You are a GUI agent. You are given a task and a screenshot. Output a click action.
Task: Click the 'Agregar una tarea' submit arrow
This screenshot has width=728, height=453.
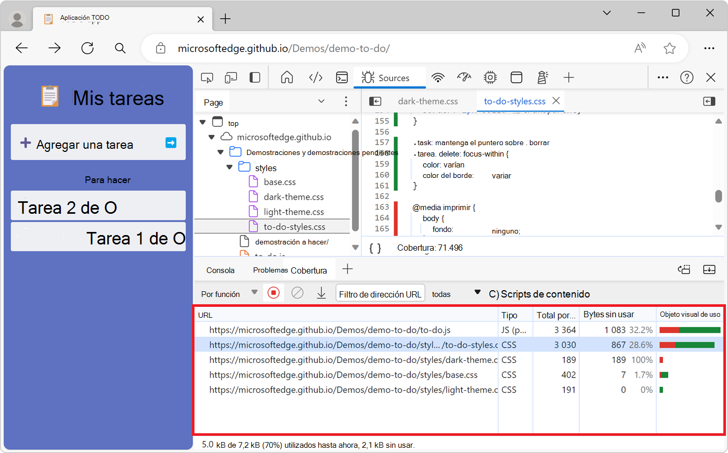click(171, 143)
